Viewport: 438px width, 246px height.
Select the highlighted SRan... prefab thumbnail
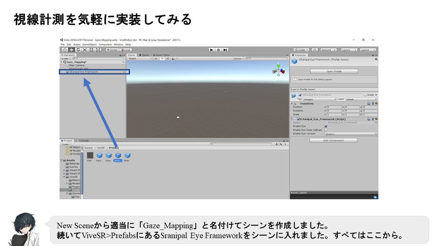[x=118, y=157]
